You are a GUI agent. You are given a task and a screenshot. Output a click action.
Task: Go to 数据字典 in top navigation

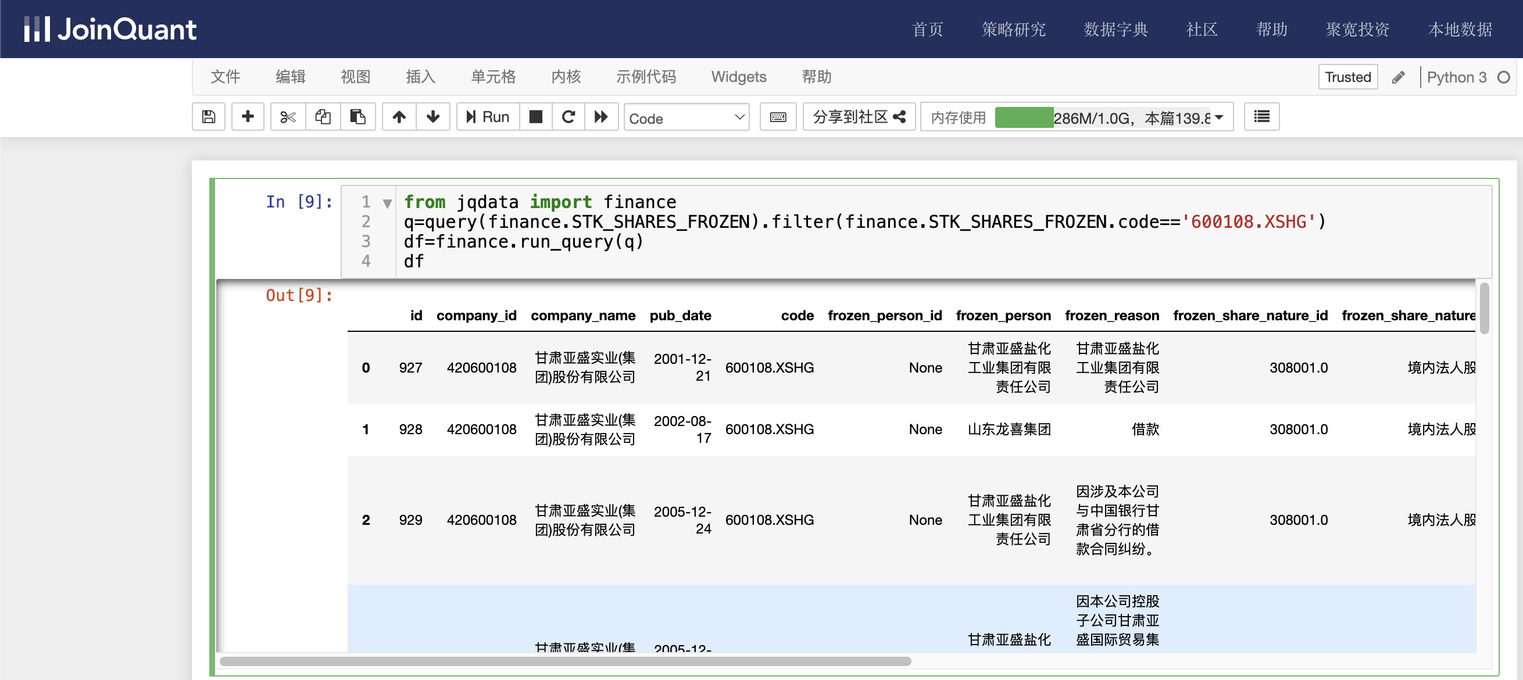(x=1115, y=30)
